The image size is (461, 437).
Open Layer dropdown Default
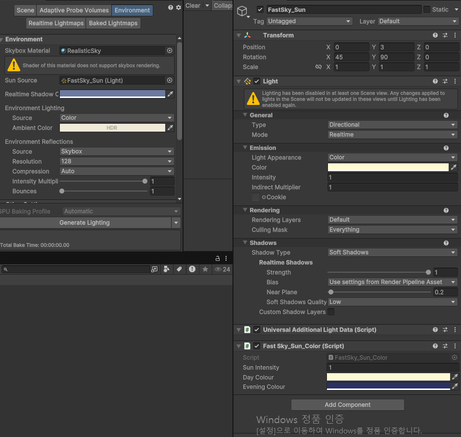418,21
